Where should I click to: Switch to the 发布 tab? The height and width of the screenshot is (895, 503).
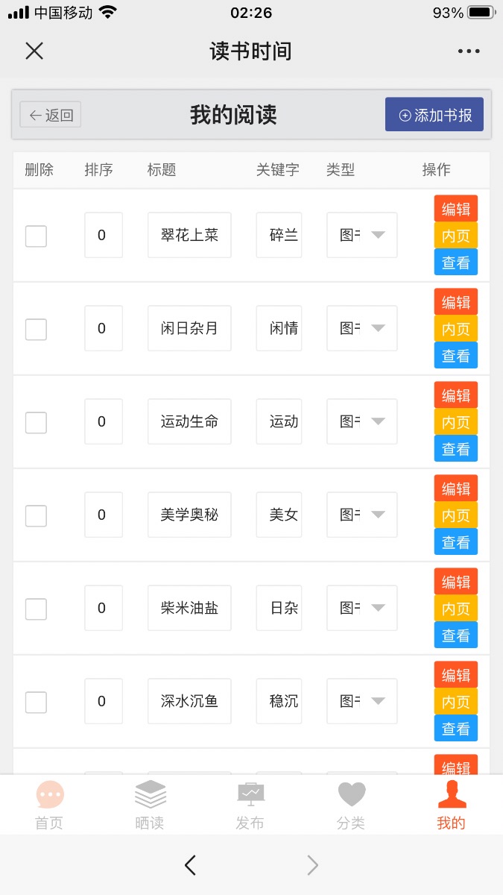coord(250,794)
